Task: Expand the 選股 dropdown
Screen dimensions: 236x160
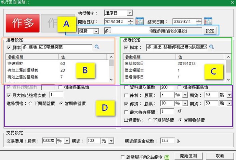Action: (96, 31)
